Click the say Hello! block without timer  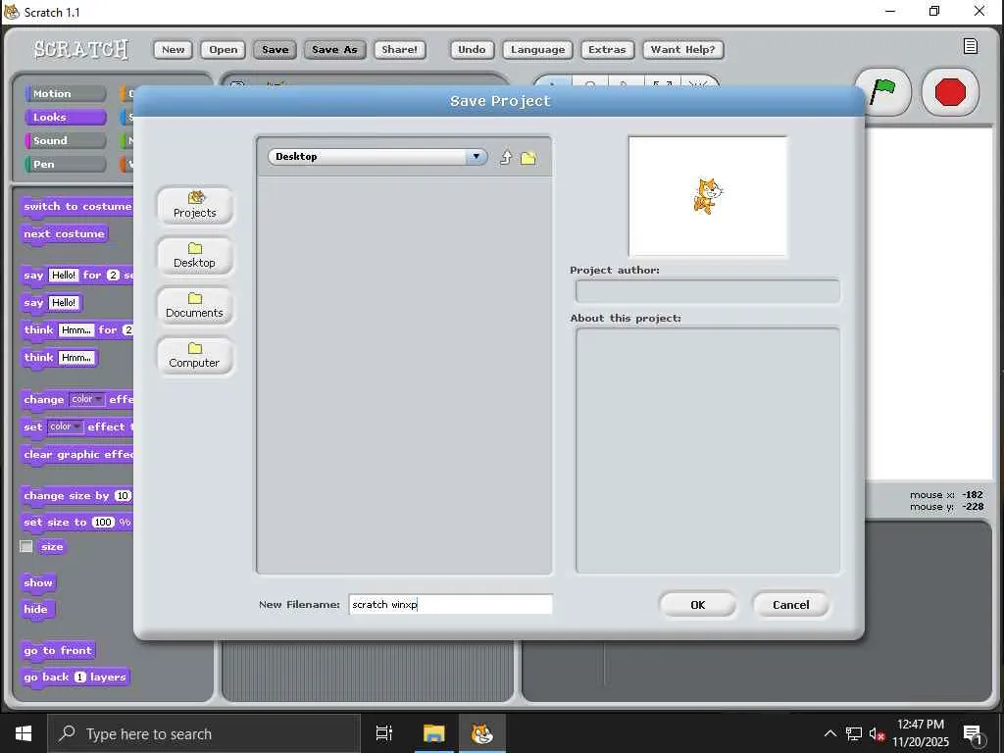52,303
